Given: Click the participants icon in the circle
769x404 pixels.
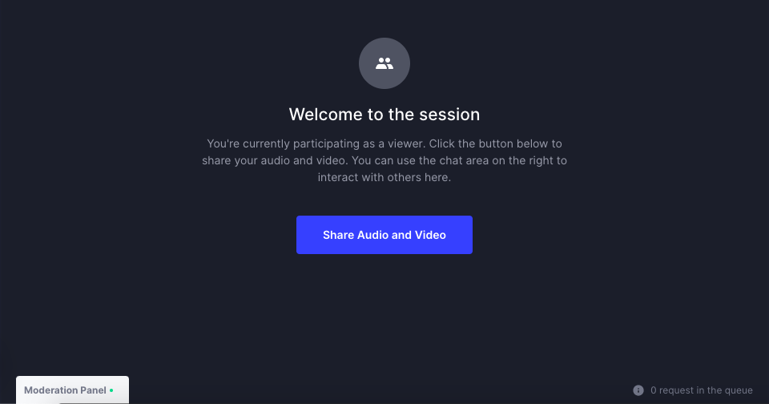Looking at the screenshot, I should pos(384,63).
